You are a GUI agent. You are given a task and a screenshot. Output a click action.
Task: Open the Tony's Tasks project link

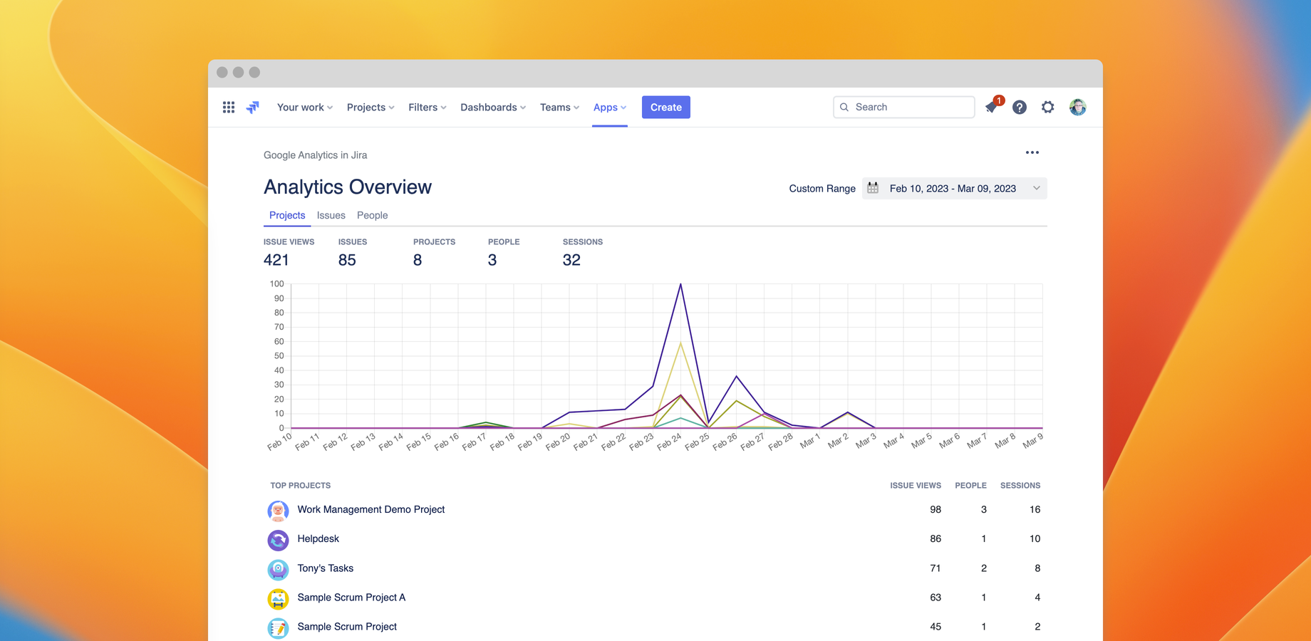pos(326,568)
